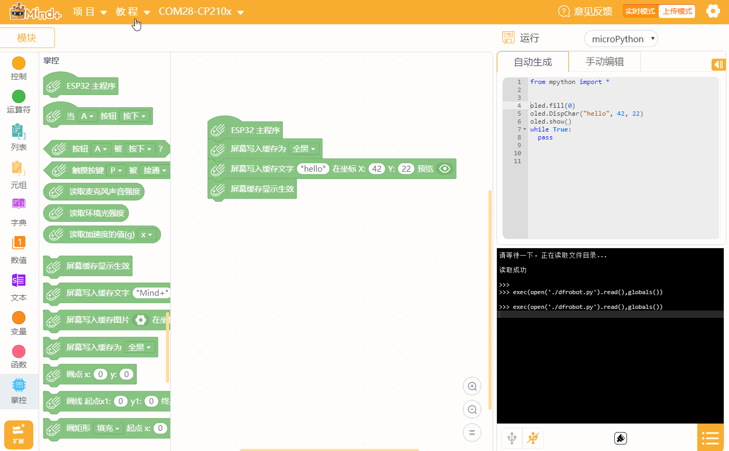The image size is (729, 451).
Task: Zoom in on the block workspace
Action: click(472, 386)
